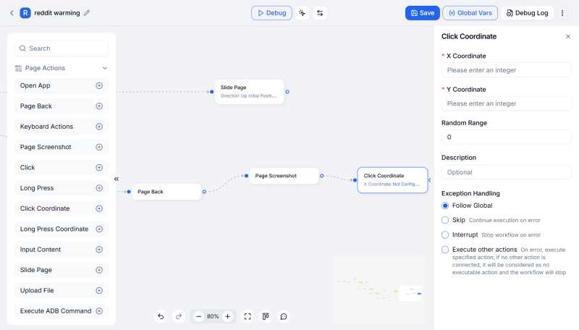Zoom in with the plus icon
Viewport: 579px width, 330px height.
pos(227,316)
